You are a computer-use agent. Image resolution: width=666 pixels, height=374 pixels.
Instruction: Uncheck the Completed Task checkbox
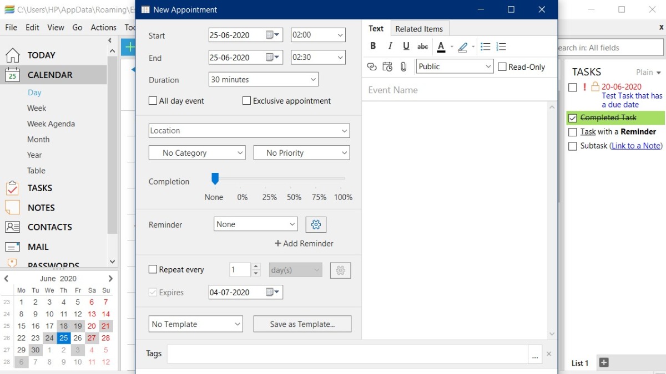pos(573,118)
